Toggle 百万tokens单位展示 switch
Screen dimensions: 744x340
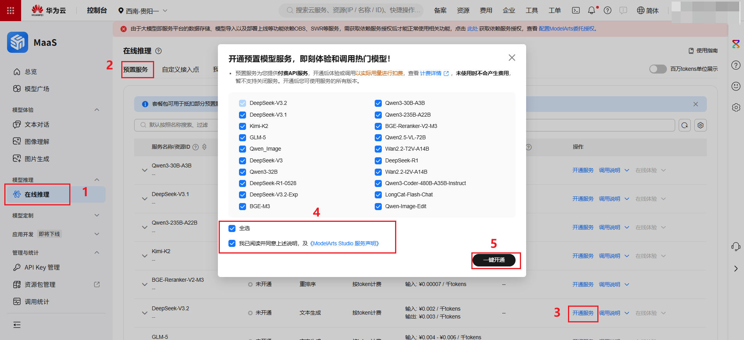tap(658, 69)
